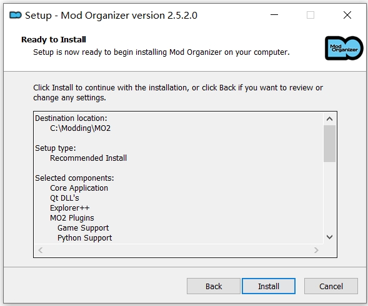The image size is (368, 306).
Task: Click the scroll down arrow in summary box
Action: (x=329, y=237)
